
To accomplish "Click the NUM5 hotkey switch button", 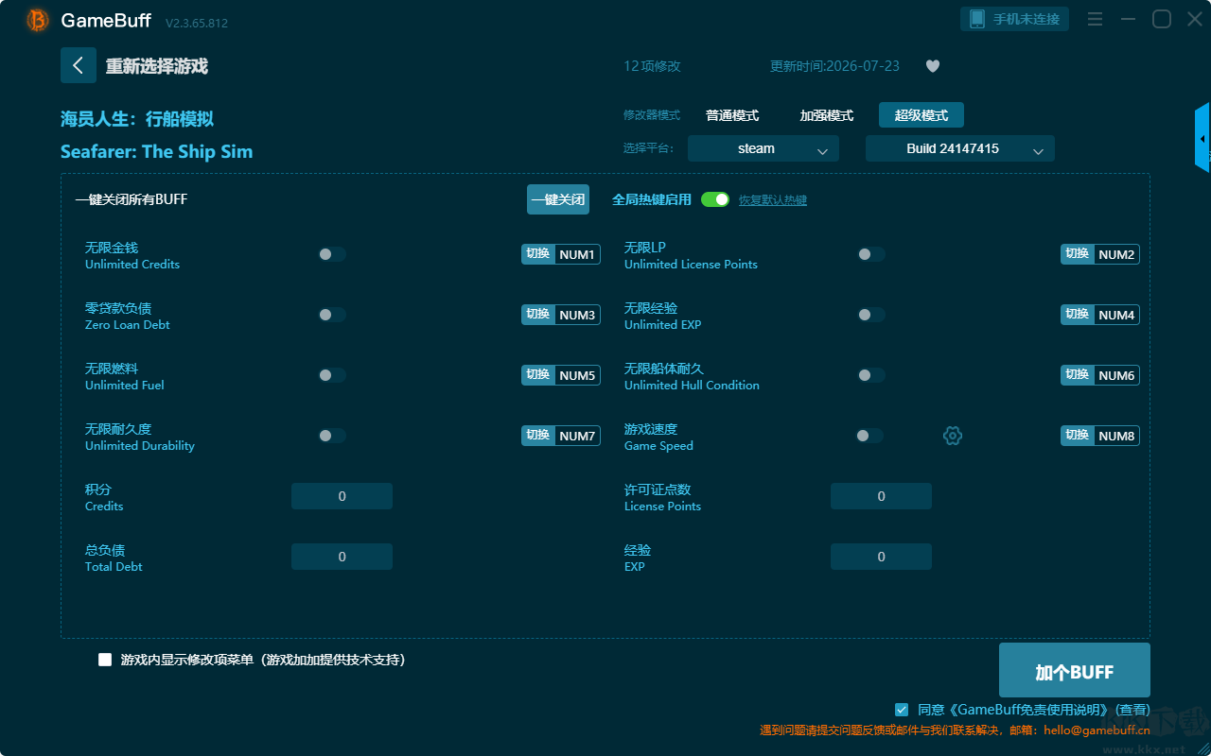I will [561, 375].
